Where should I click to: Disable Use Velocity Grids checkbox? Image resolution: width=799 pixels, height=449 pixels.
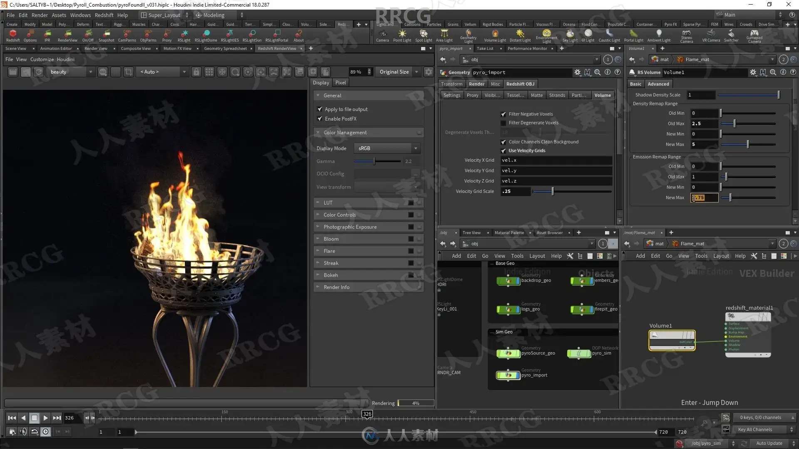(504, 151)
